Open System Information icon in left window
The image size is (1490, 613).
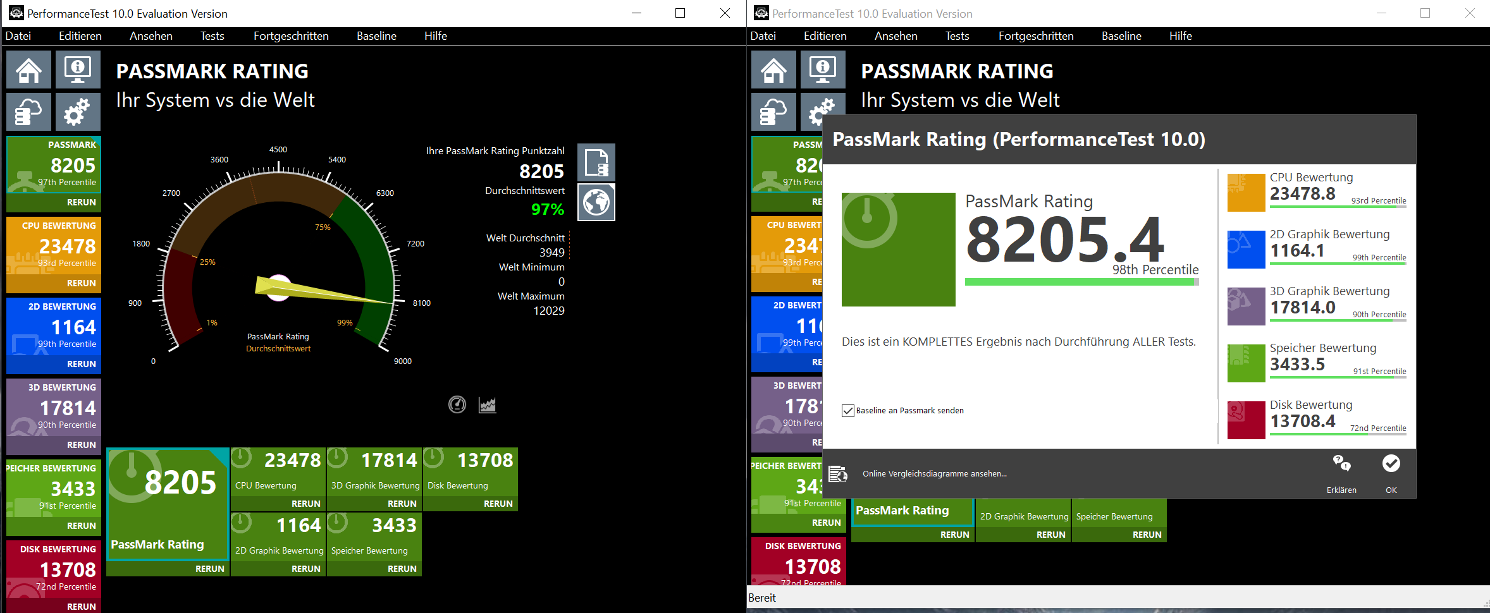click(78, 70)
